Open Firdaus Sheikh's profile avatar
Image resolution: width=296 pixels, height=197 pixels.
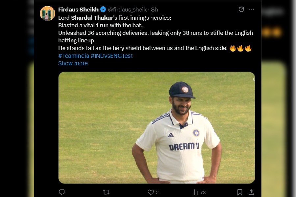pyautogui.click(x=47, y=13)
